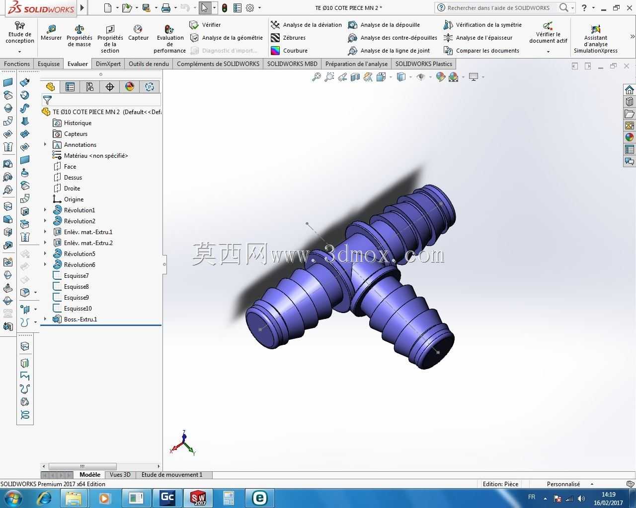Select the Origine tree item
Screen dimensions: 636x508
point(68,199)
